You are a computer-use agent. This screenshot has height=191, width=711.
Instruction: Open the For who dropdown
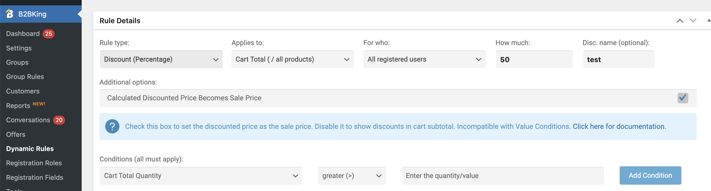pos(424,59)
